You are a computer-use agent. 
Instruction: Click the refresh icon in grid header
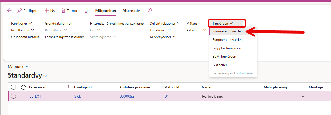[24, 87]
